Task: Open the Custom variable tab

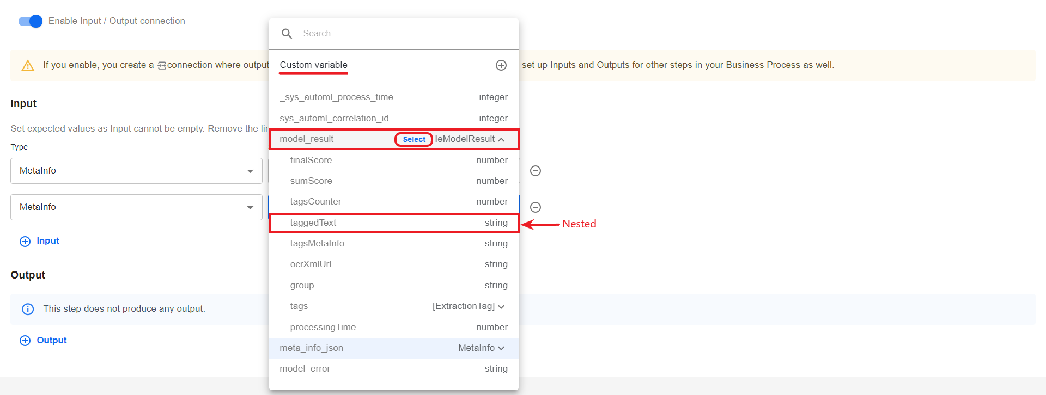Action: click(313, 65)
